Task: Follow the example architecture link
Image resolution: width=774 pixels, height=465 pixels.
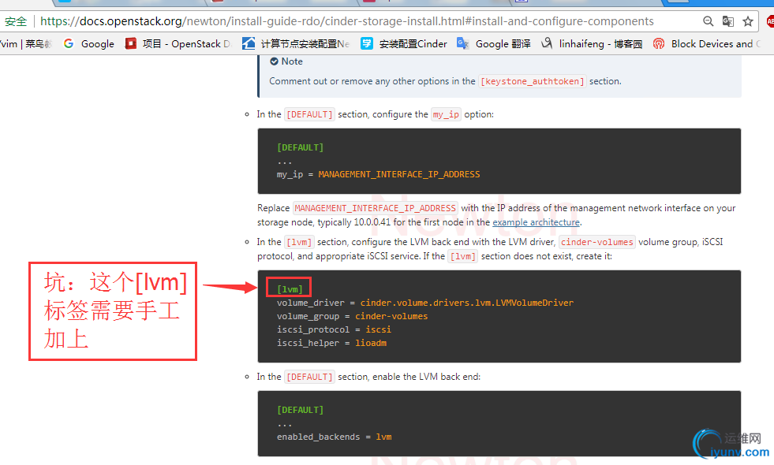Action: 536,222
